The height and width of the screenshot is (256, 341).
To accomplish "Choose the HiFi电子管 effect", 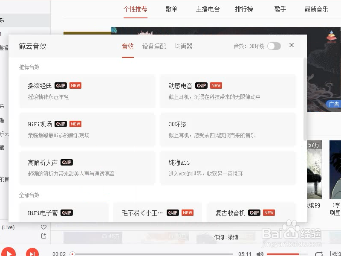I will (x=64, y=212).
